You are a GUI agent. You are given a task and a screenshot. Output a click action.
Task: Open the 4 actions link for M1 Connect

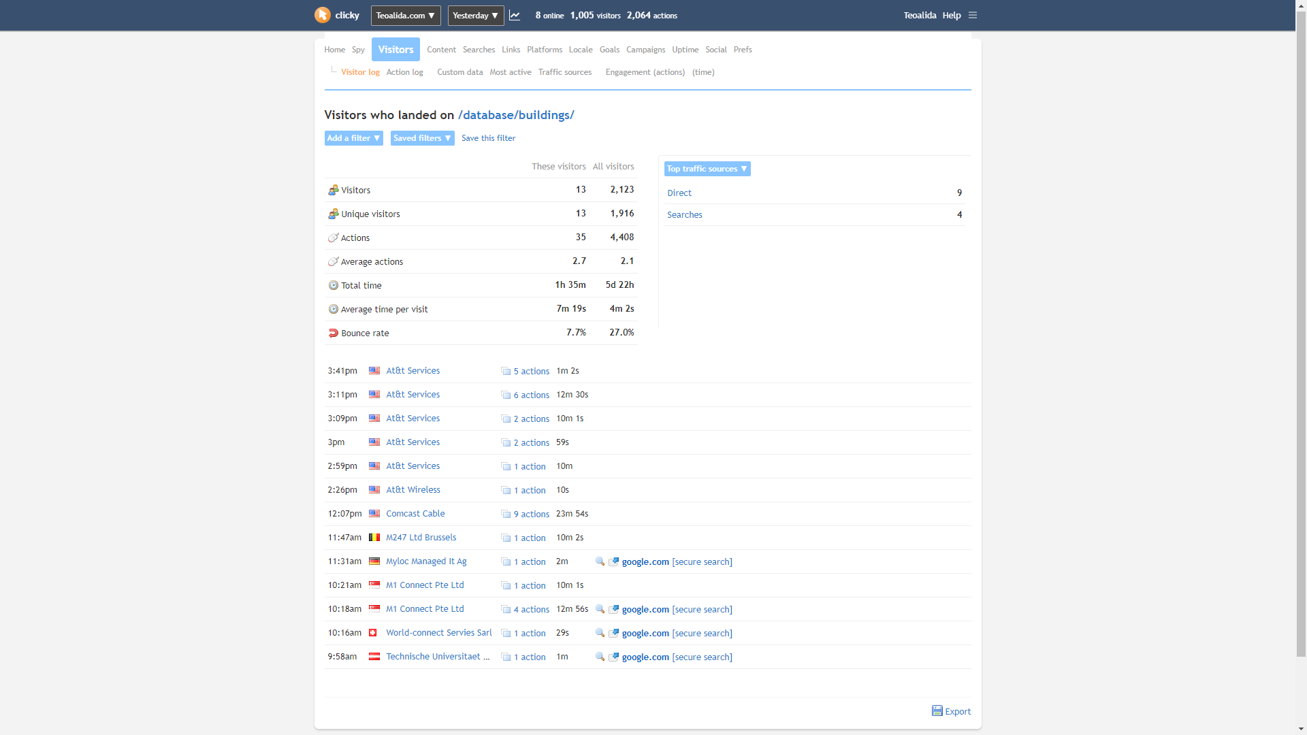532,610
